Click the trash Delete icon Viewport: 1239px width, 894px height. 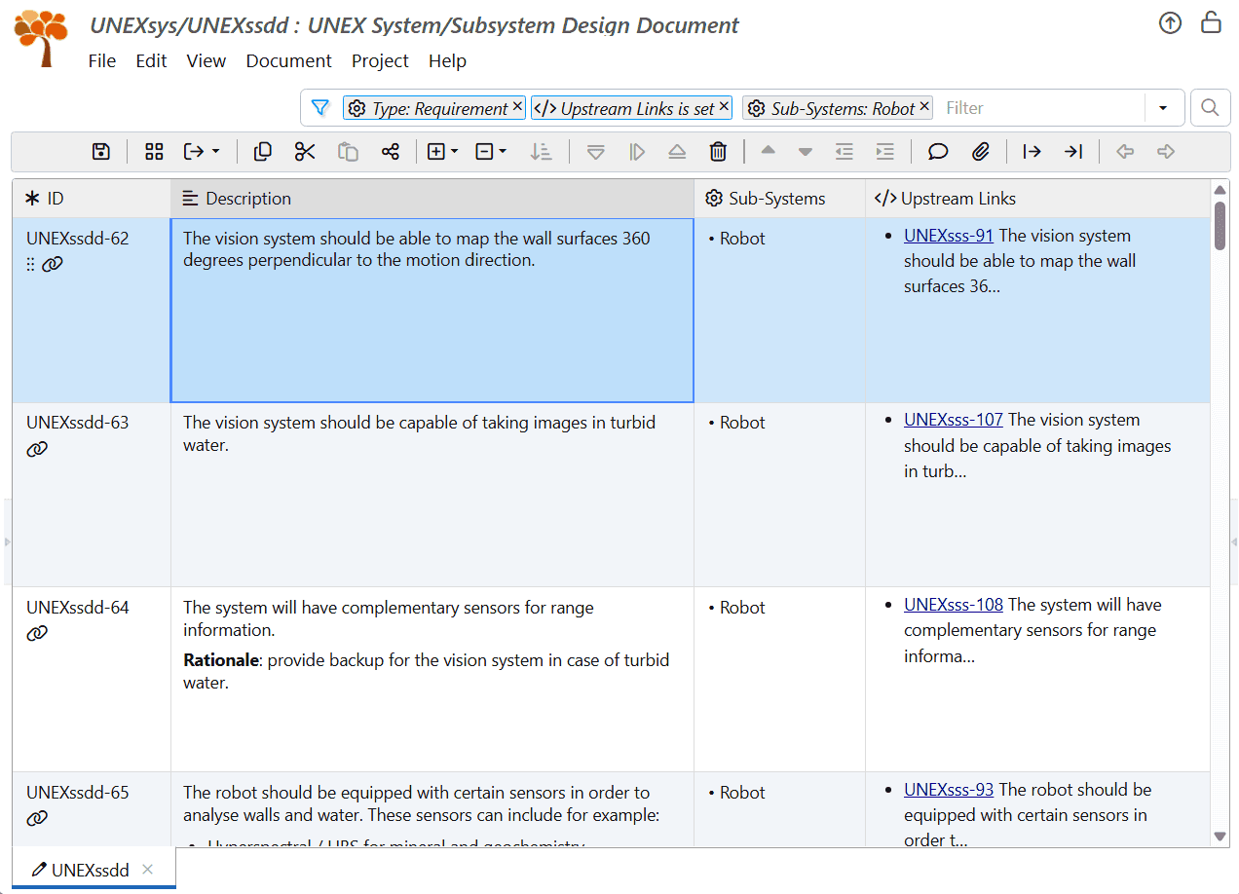coord(718,151)
